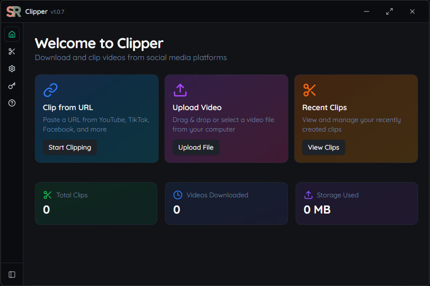Screen dimensions: 430x286
Task: Click the Total Clips stat card
Action: 96,204
